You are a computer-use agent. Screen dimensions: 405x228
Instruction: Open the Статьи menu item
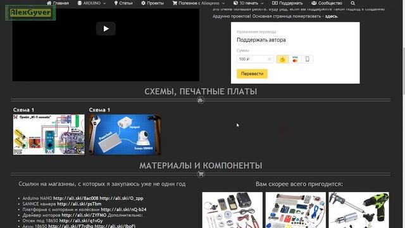[123, 3]
